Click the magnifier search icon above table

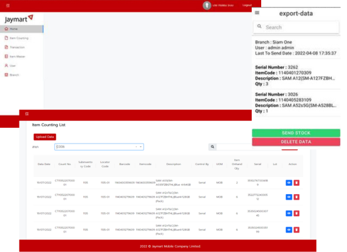[213, 147]
